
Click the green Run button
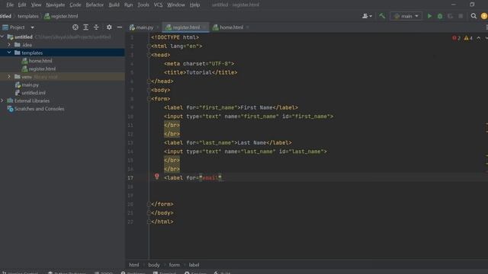click(429, 16)
